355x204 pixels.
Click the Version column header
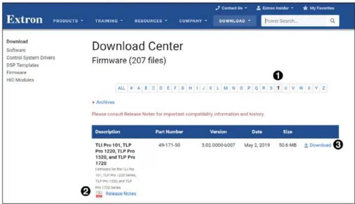pos(218,132)
